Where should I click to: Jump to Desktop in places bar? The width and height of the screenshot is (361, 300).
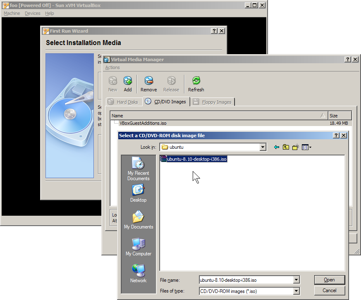[139, 193]
